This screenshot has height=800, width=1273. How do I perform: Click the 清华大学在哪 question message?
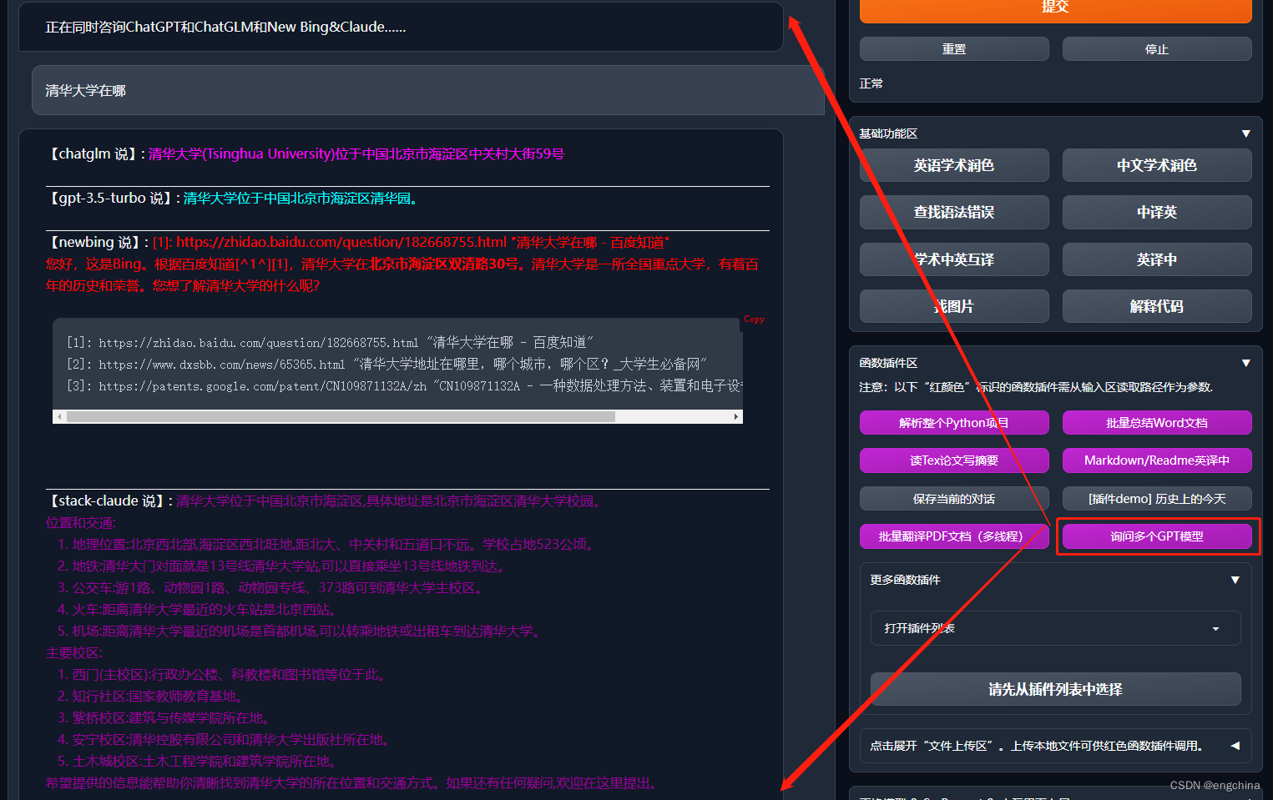tap(428, 90)
